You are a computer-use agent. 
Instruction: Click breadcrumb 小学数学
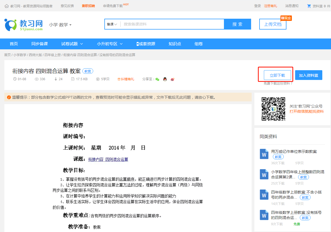[20, 55]
